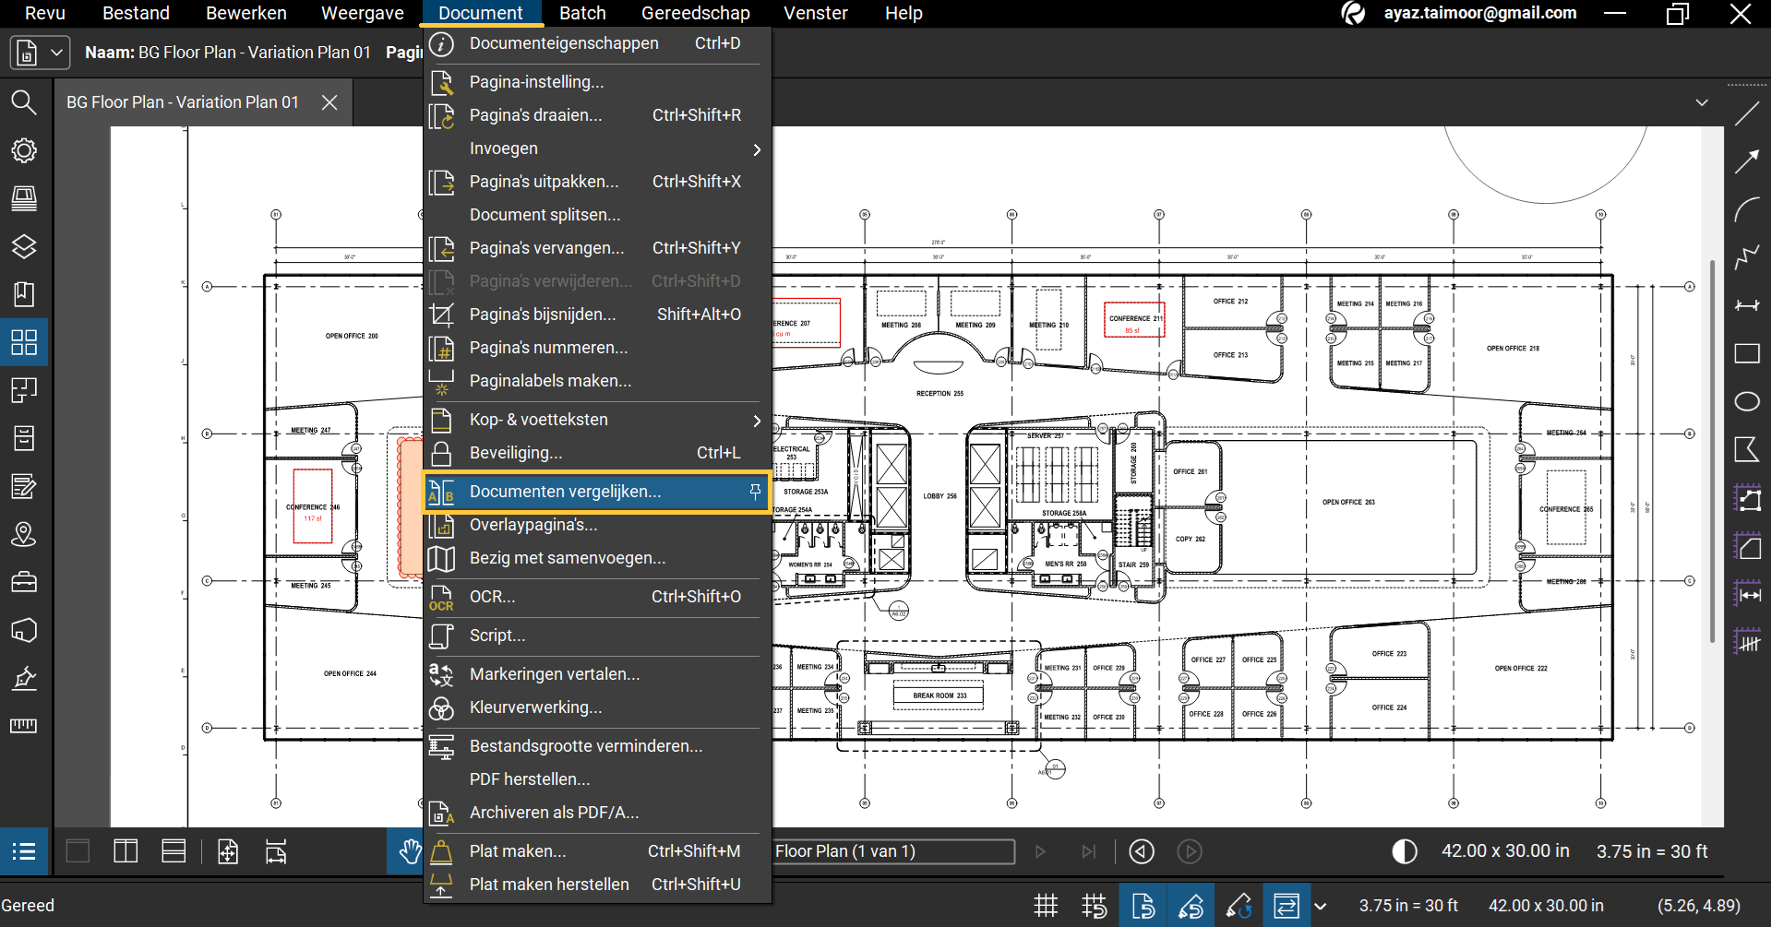Choose Markeringen vertalen menu entry

point(597,674)
